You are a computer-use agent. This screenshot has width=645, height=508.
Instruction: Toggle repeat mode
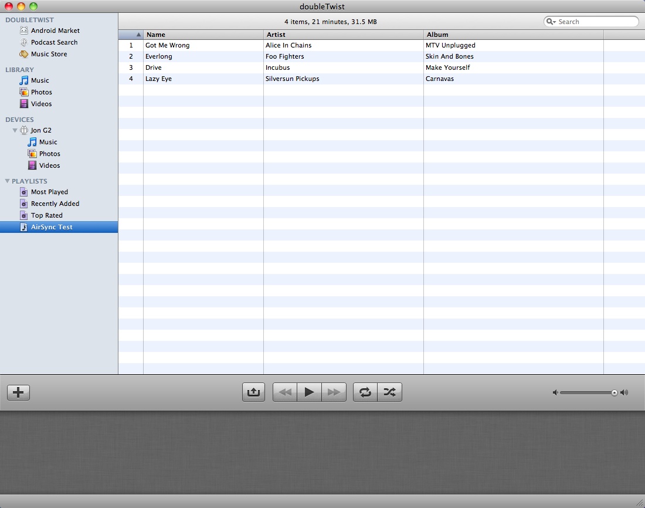pyautogui.click(x=365, y=392)
